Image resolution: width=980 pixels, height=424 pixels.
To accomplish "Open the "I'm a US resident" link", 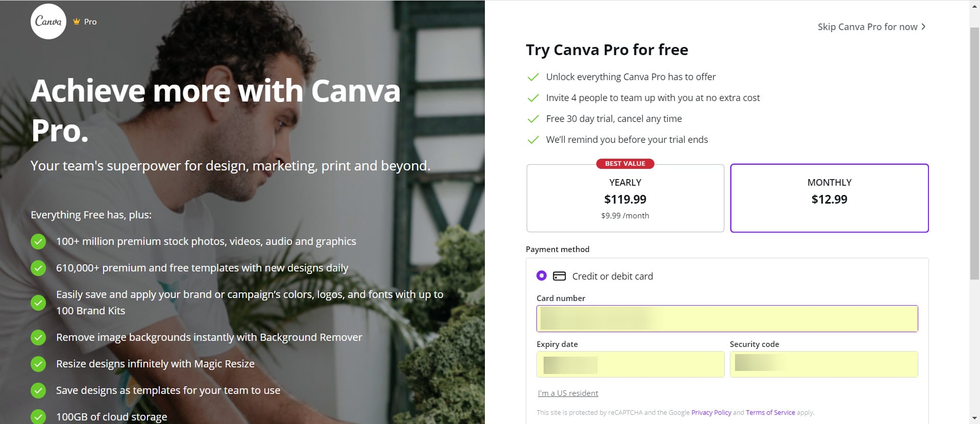I will click(567, 393).
